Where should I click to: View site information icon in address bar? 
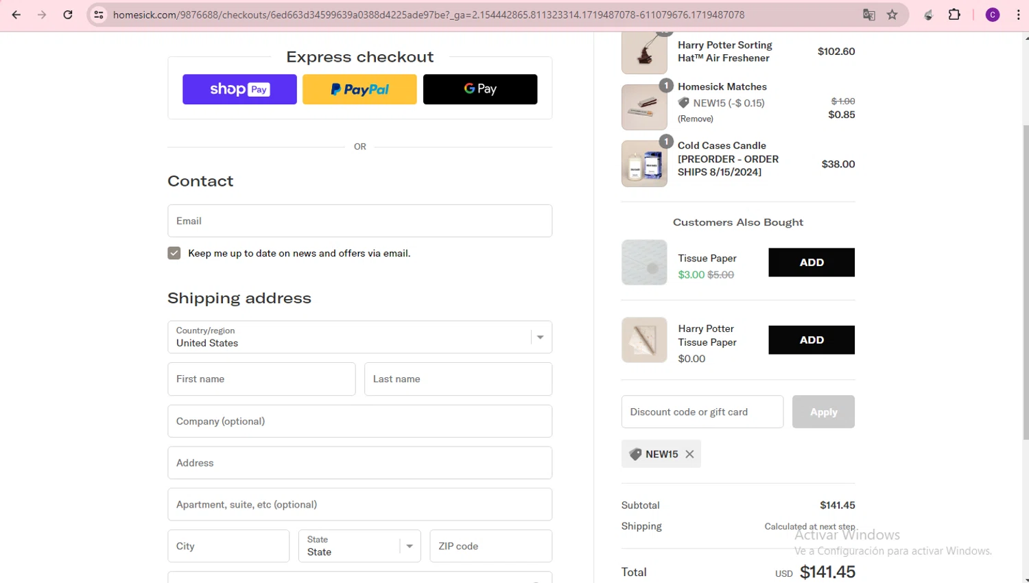(99, 14)
